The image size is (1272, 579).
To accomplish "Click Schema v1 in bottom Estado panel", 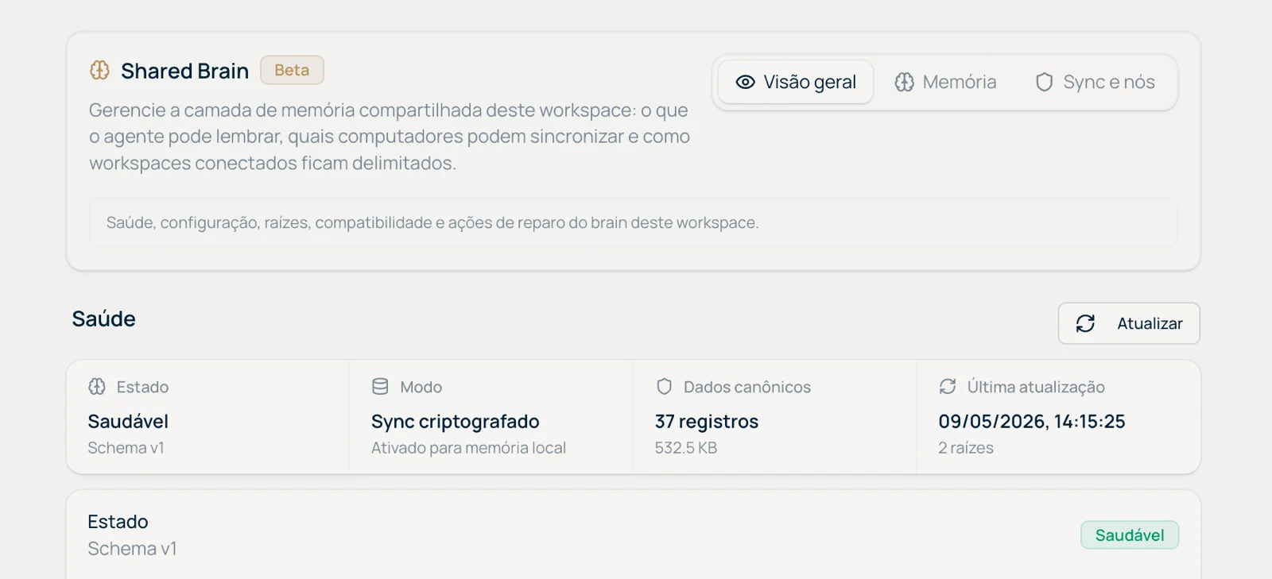I will pyautogui.click(x=132, y=549).
